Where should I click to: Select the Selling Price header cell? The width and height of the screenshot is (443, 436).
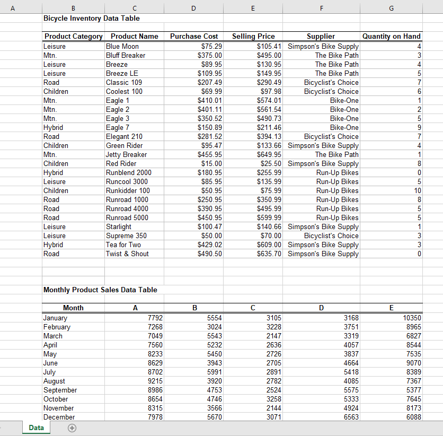[253, 36]
